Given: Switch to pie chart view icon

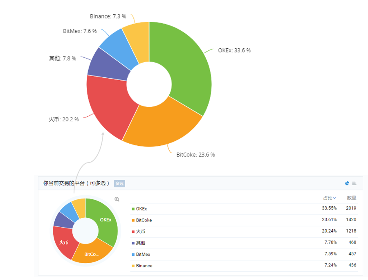Looking at the screenshot, I should coord(347,183).
